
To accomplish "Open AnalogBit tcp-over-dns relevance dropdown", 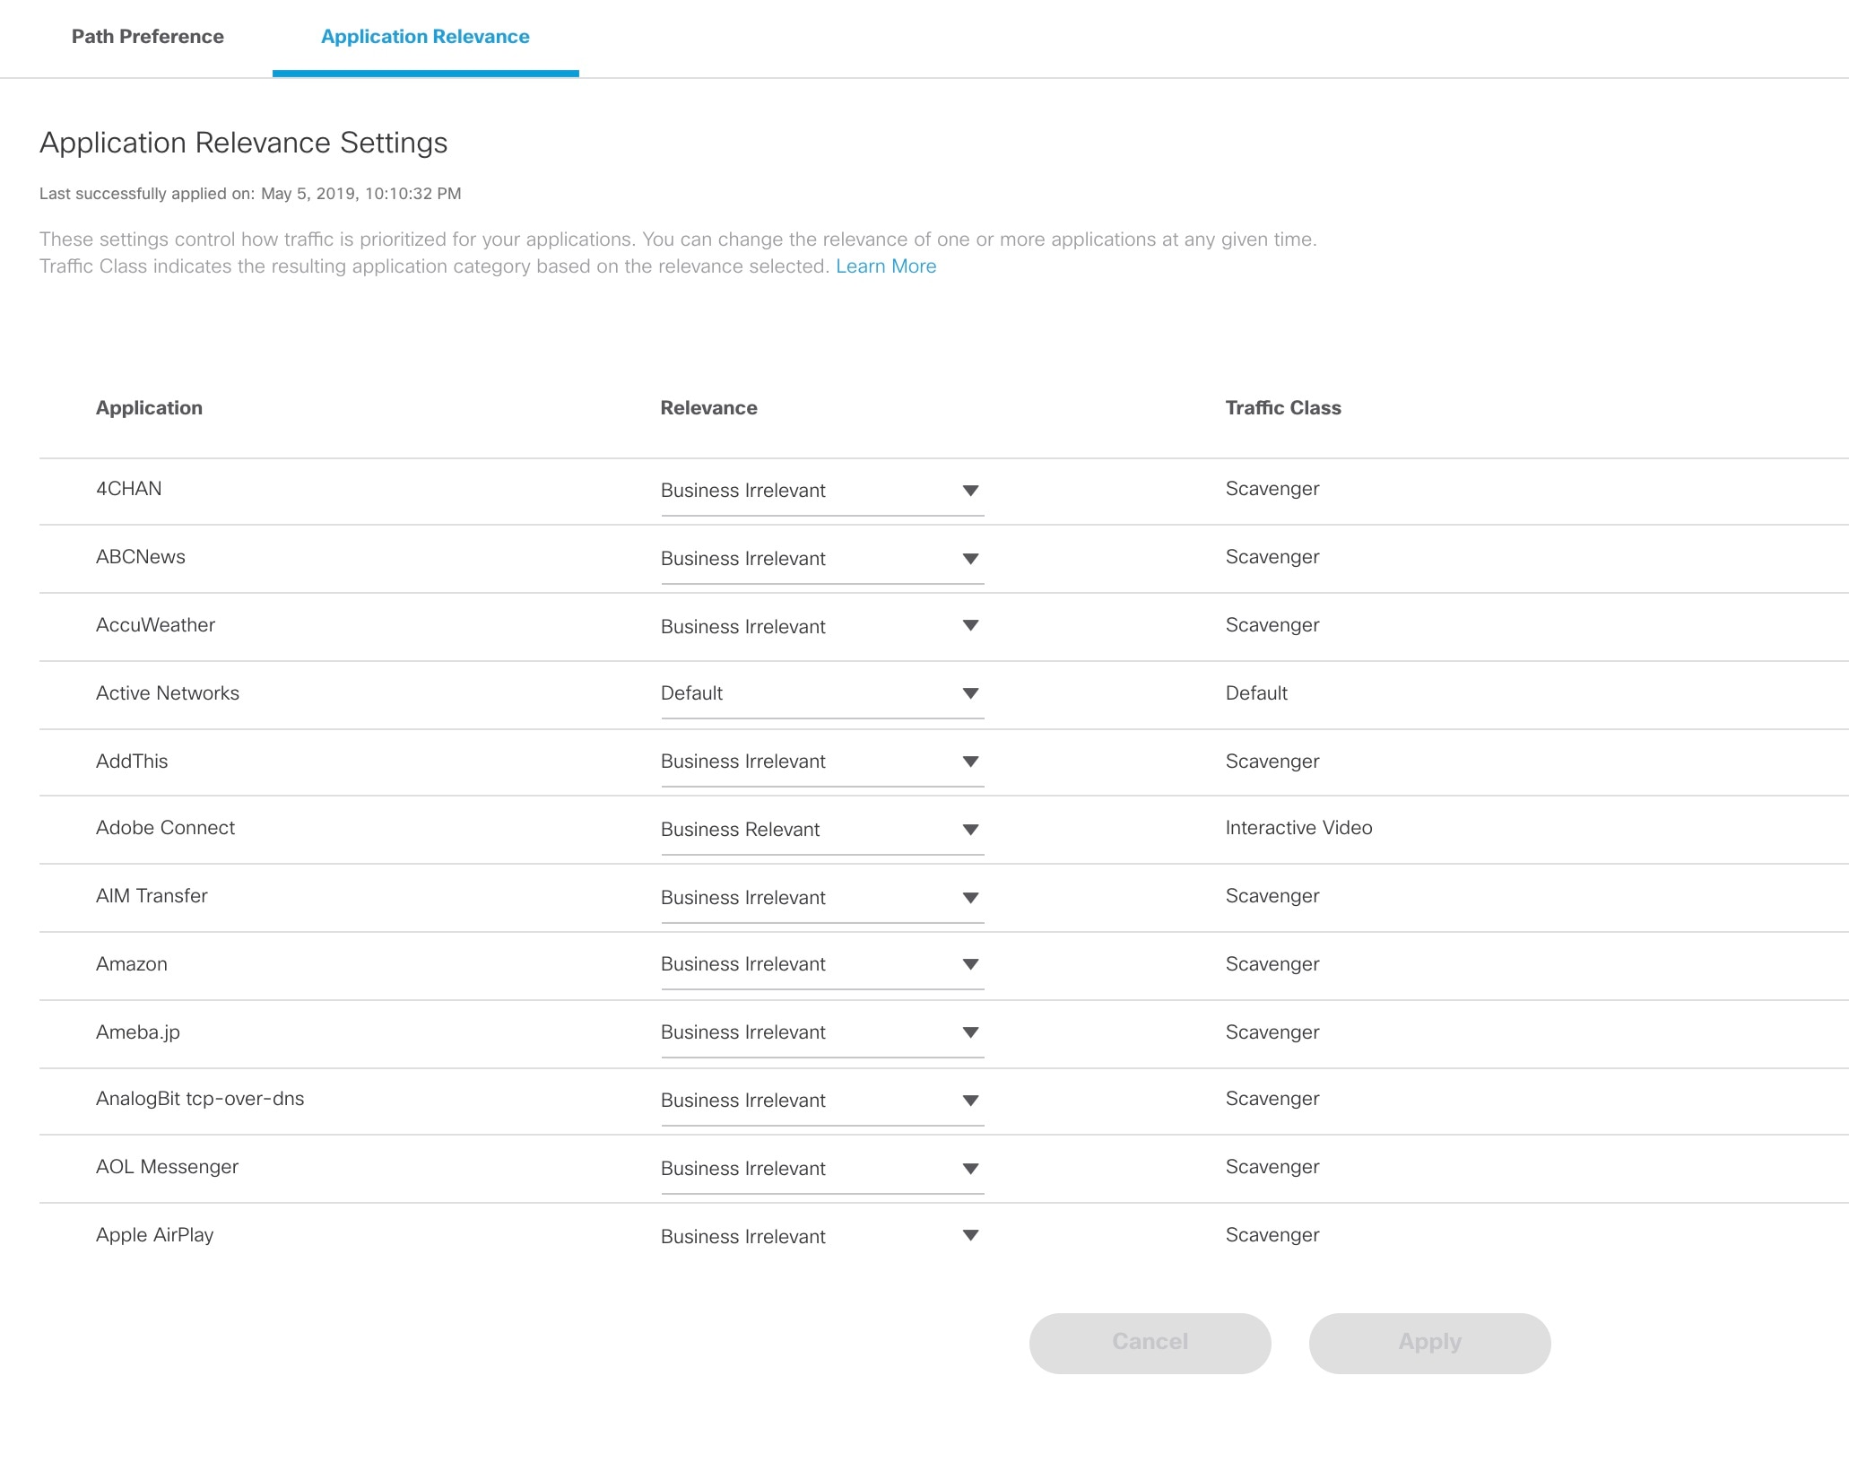I will point(822,1101).
